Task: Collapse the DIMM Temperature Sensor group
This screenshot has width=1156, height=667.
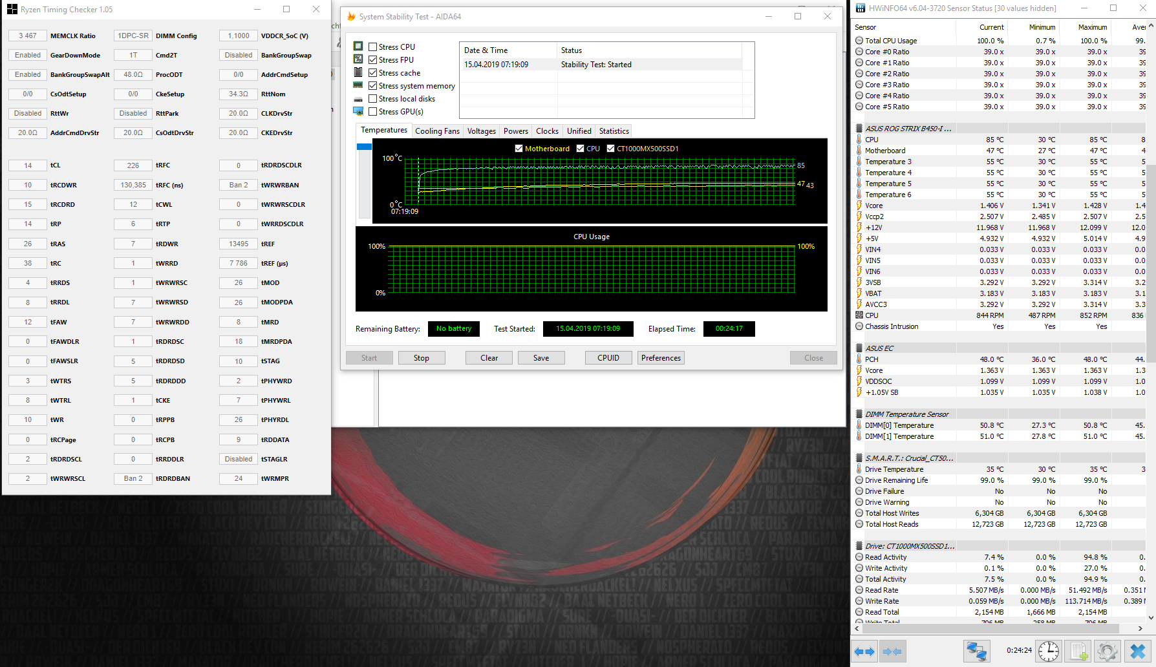Action: [x=859, y=414]
